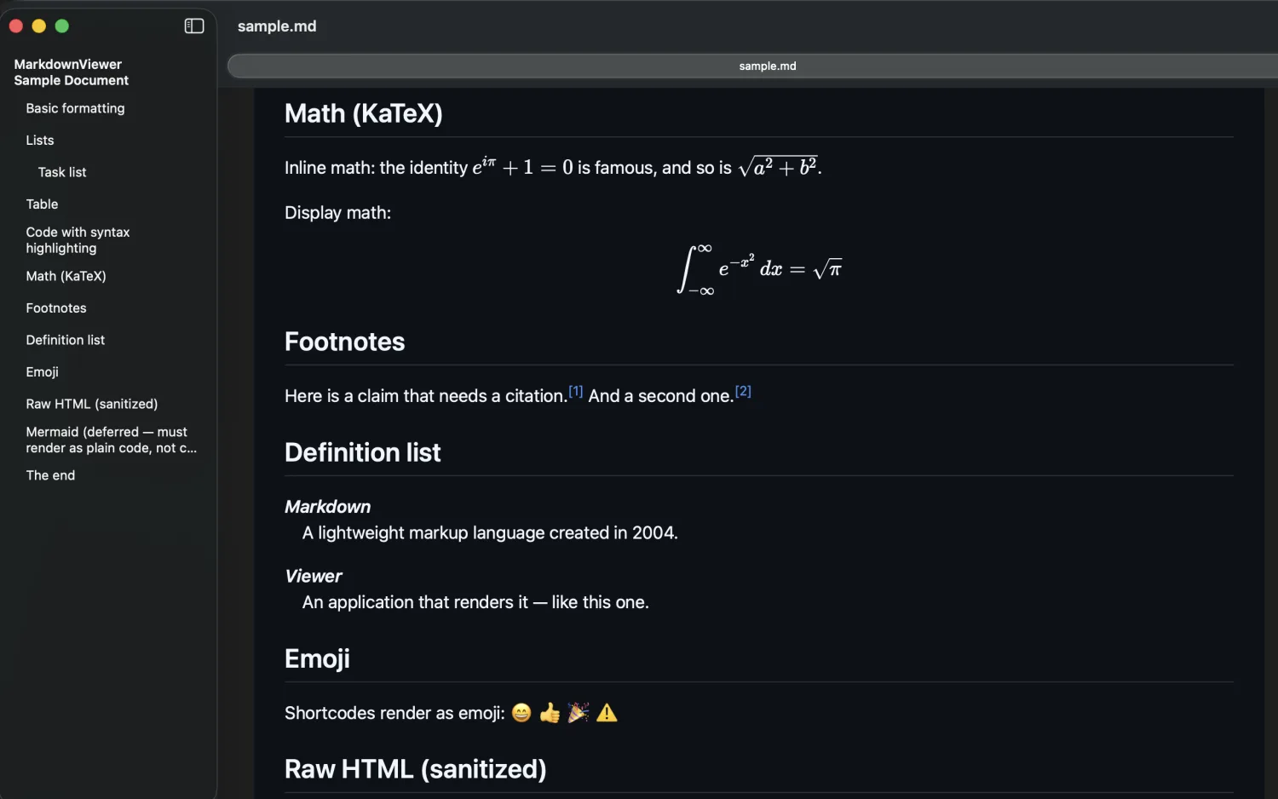Image resolution: width=1278 pixels, height=799 pixels.
Task: Click the Viewer definition term
Action: [x=314, y=577]
